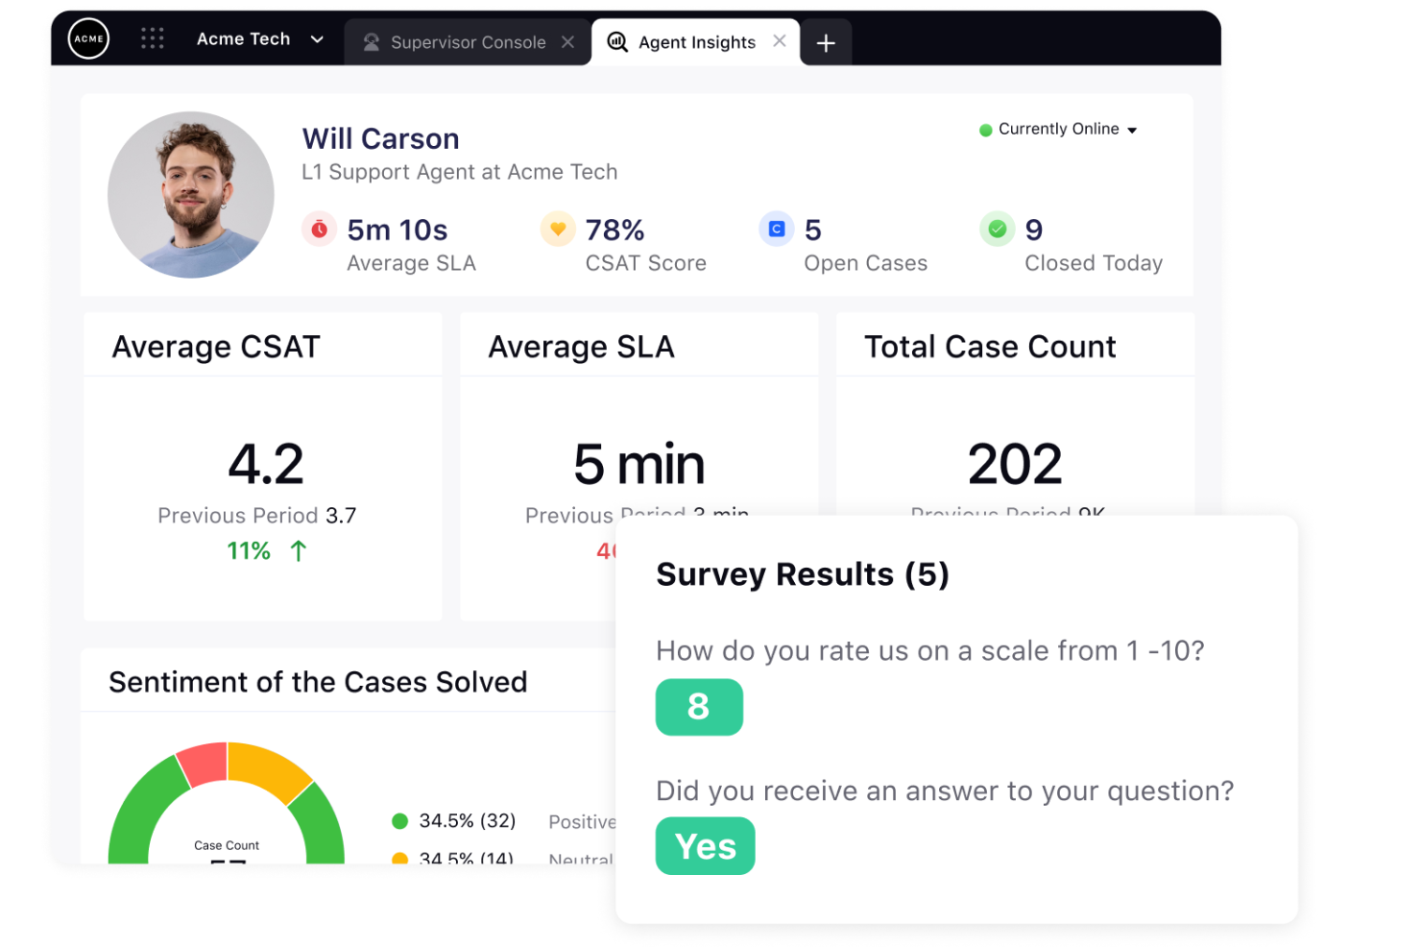The width and height of the screenshot is (1421, 948).
Task: Select the Agent Insights tab
Action: click(696, 42)
